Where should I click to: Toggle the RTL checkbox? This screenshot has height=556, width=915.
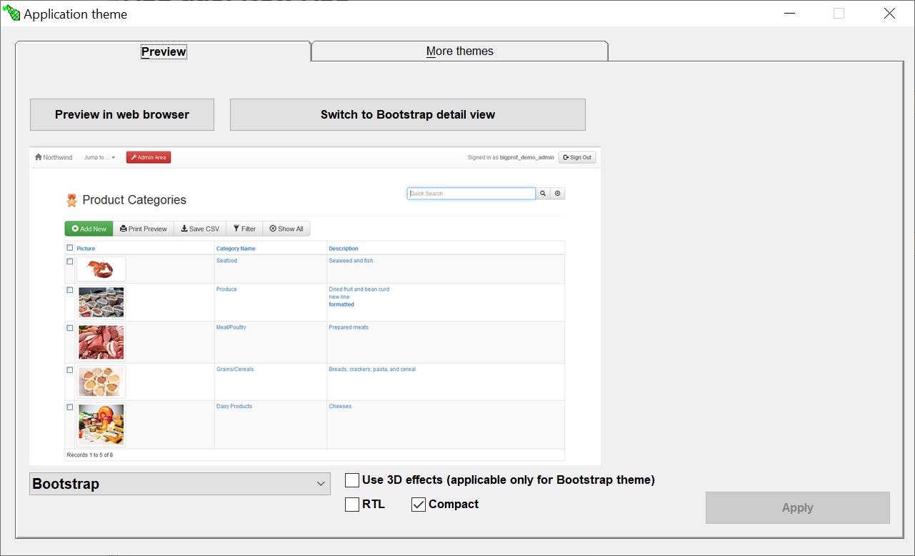(x=352, y=505)
